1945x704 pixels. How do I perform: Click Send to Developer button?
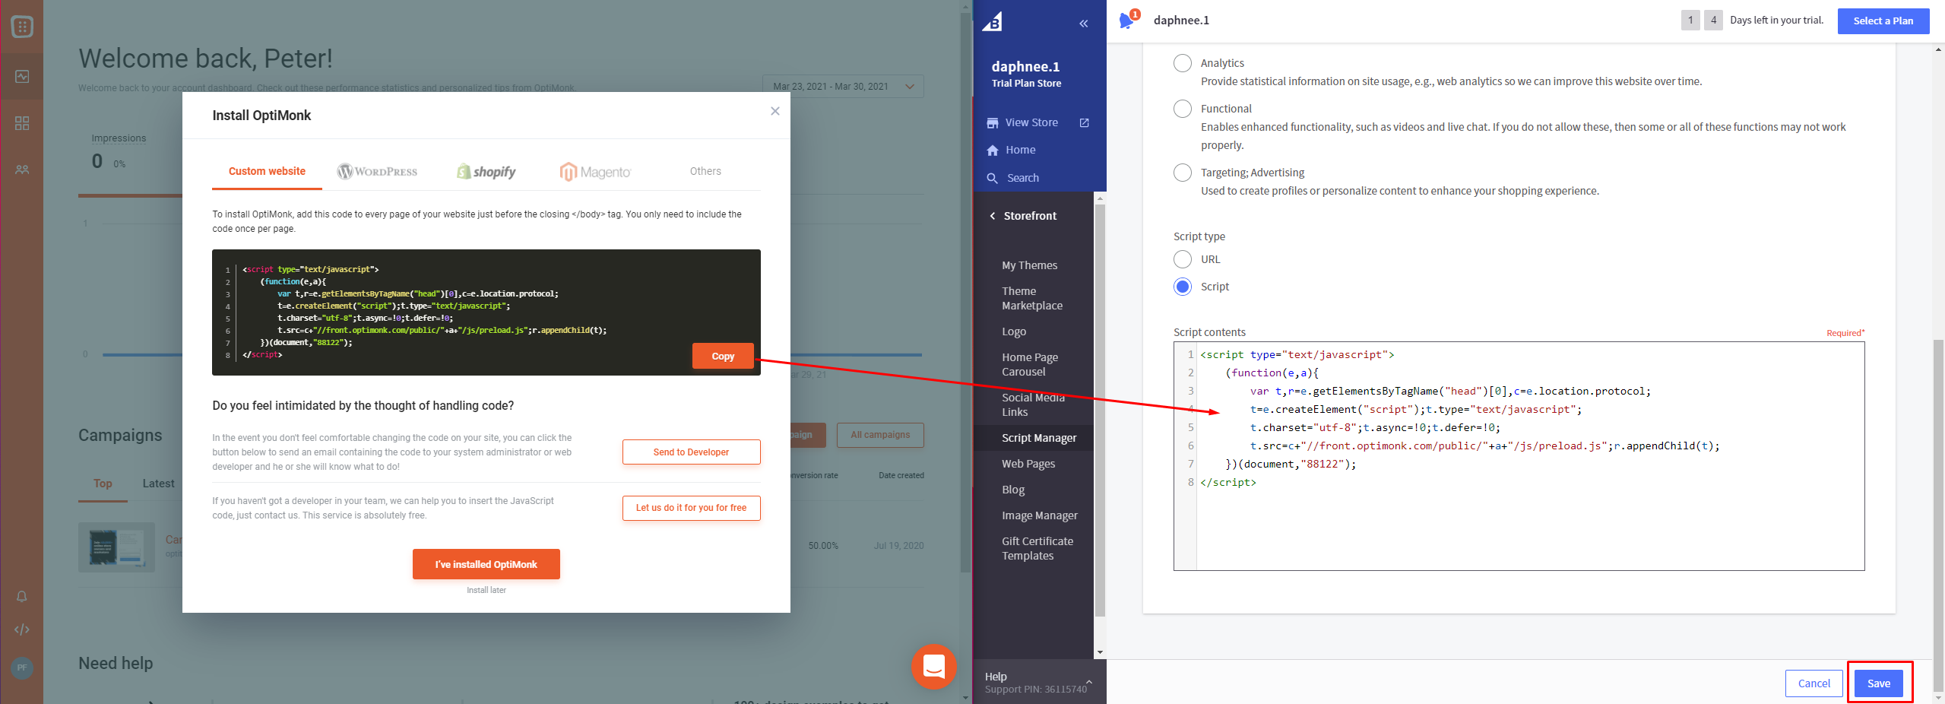tap(691, 452)
